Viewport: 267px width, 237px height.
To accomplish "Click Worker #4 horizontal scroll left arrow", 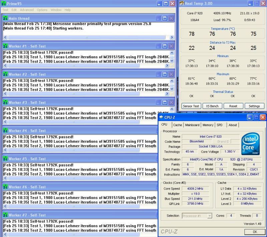I will (5, 150).
